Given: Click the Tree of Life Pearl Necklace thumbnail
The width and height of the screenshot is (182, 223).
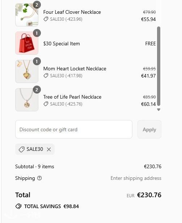Looking at the screenshot, I should click(27, 100).
